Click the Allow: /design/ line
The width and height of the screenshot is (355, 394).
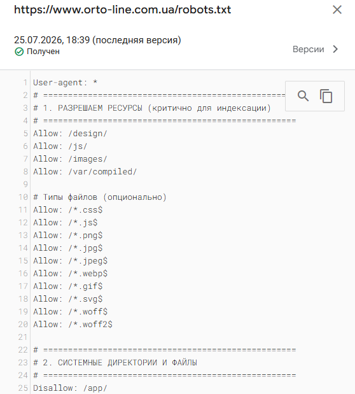click(x=70, y=134)
